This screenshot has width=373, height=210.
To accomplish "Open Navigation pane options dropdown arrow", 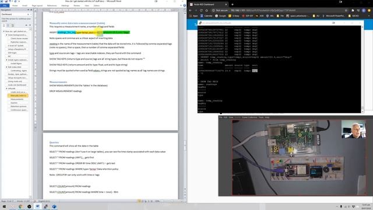I will [29, 10].
